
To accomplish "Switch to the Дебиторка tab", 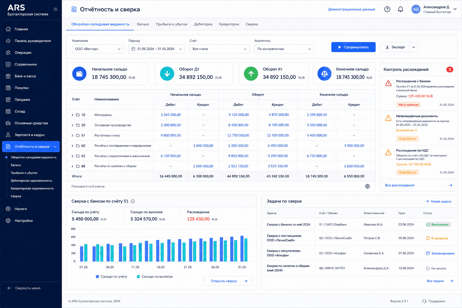I will [x=203, y=24].
